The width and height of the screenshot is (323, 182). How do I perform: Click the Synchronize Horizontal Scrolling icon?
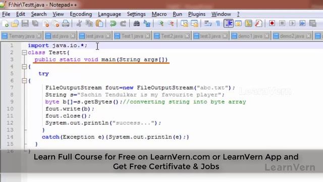pos(194,24)
